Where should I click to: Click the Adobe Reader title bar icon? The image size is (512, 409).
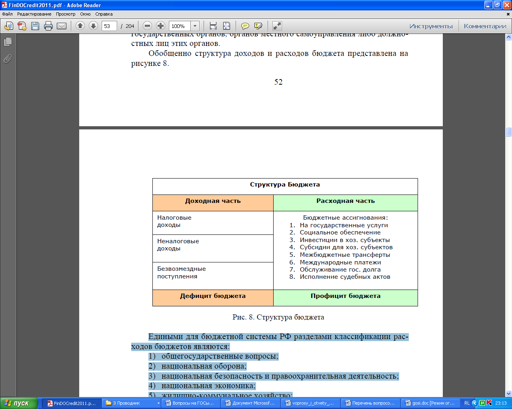tap(4, 5)
